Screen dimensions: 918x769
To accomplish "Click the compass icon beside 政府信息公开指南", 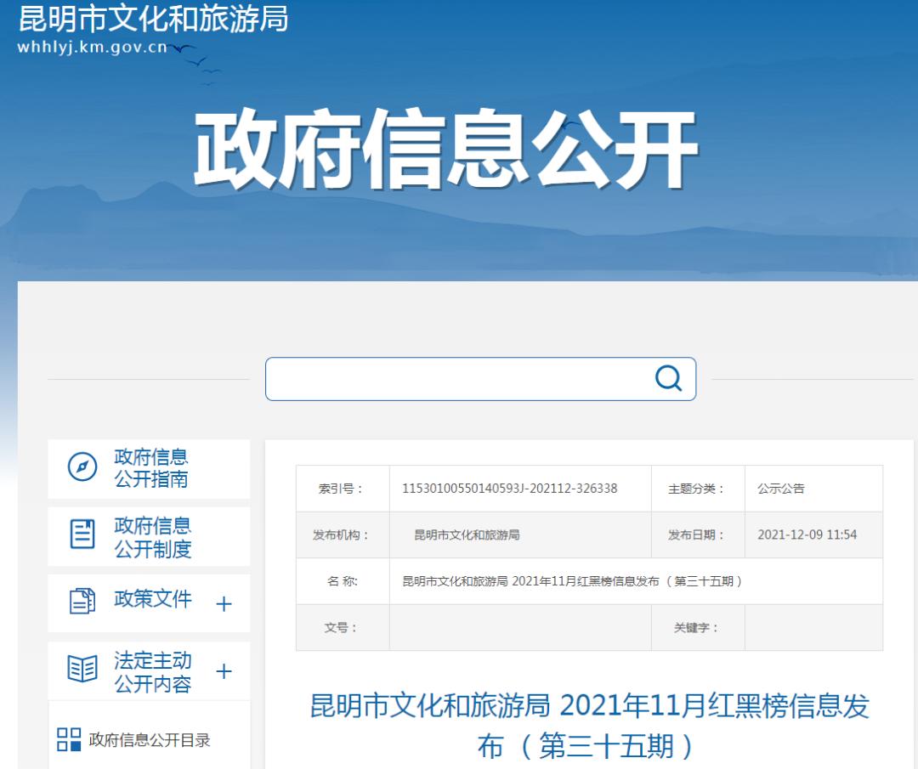I will coord(82,467).
